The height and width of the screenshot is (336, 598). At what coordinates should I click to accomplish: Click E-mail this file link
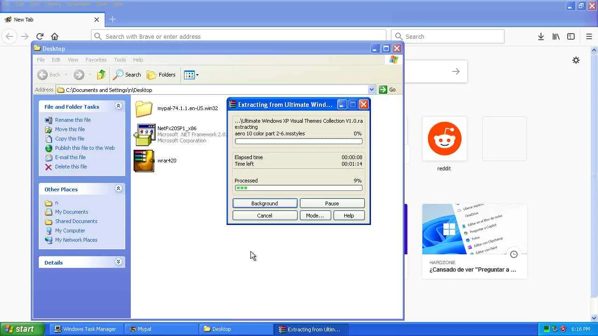pyautogui.click(x=70, y=157)
